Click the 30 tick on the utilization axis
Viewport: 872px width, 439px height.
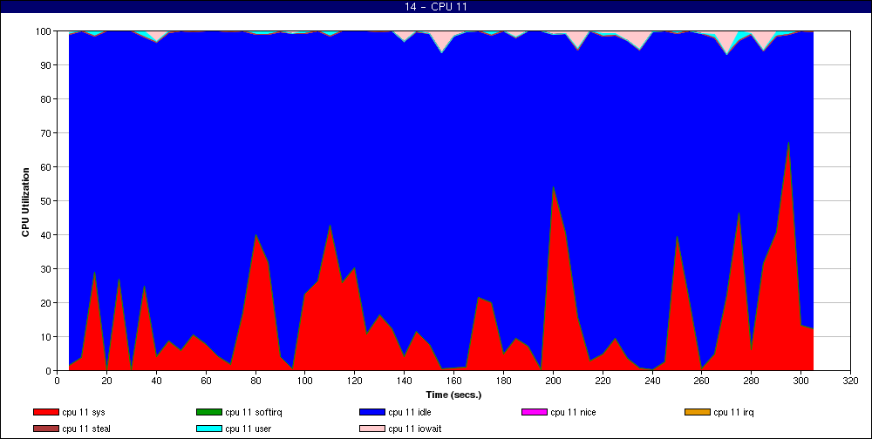coord(46,269)
